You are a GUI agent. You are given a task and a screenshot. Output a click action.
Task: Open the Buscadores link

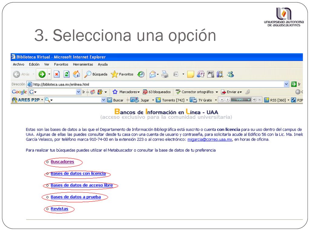coord(62,162)
